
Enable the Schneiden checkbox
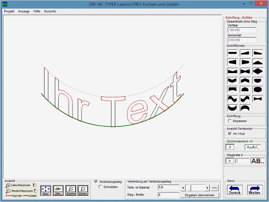pyautogui.click(x=101, y=187)
